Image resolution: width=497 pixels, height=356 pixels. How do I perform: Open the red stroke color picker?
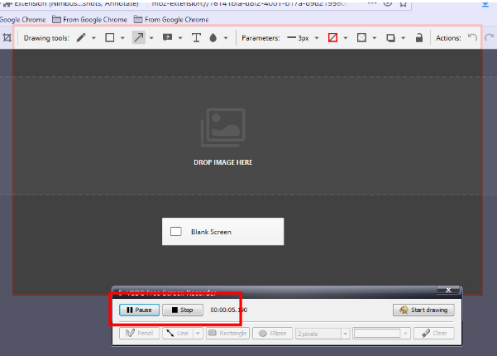coord(333,37)
